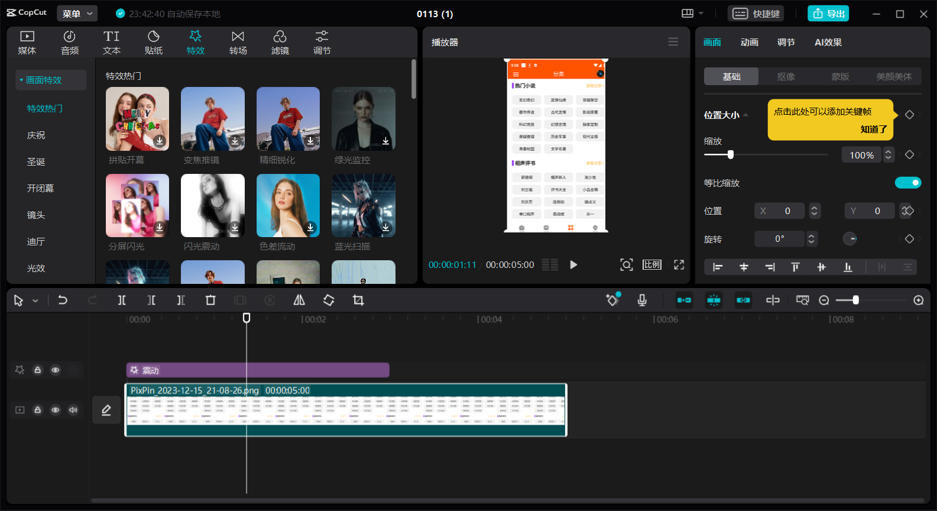This screenshot has width=937, height=511.
Task: Expand the selection tool dropdown arrow
Action: (x=35, y=301)
